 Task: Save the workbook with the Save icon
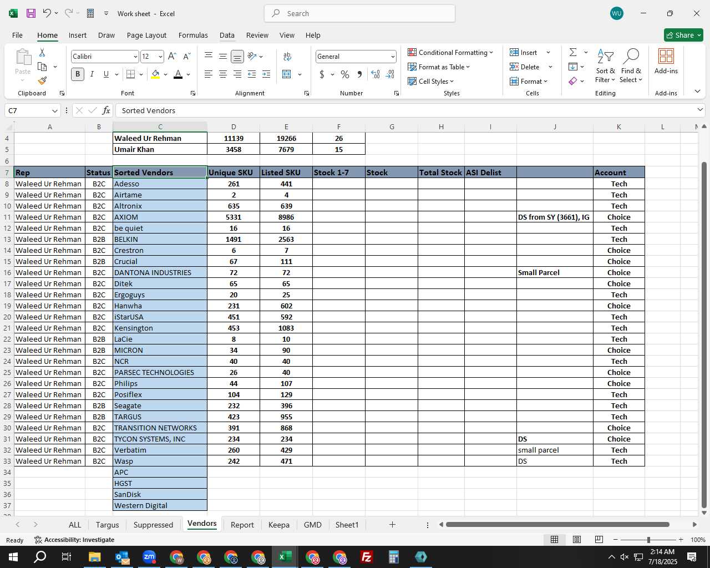tap(31, 13)
